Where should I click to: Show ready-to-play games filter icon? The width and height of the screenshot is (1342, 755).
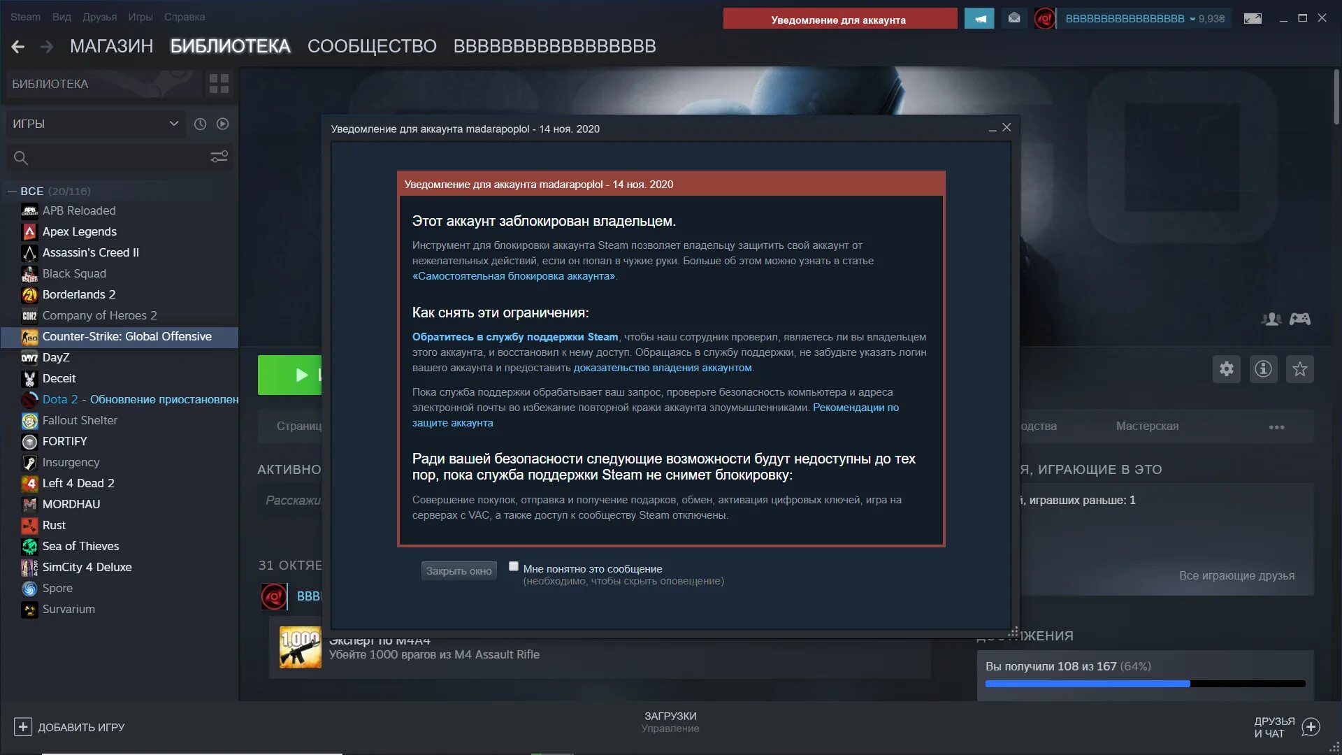tap(223, 124)
